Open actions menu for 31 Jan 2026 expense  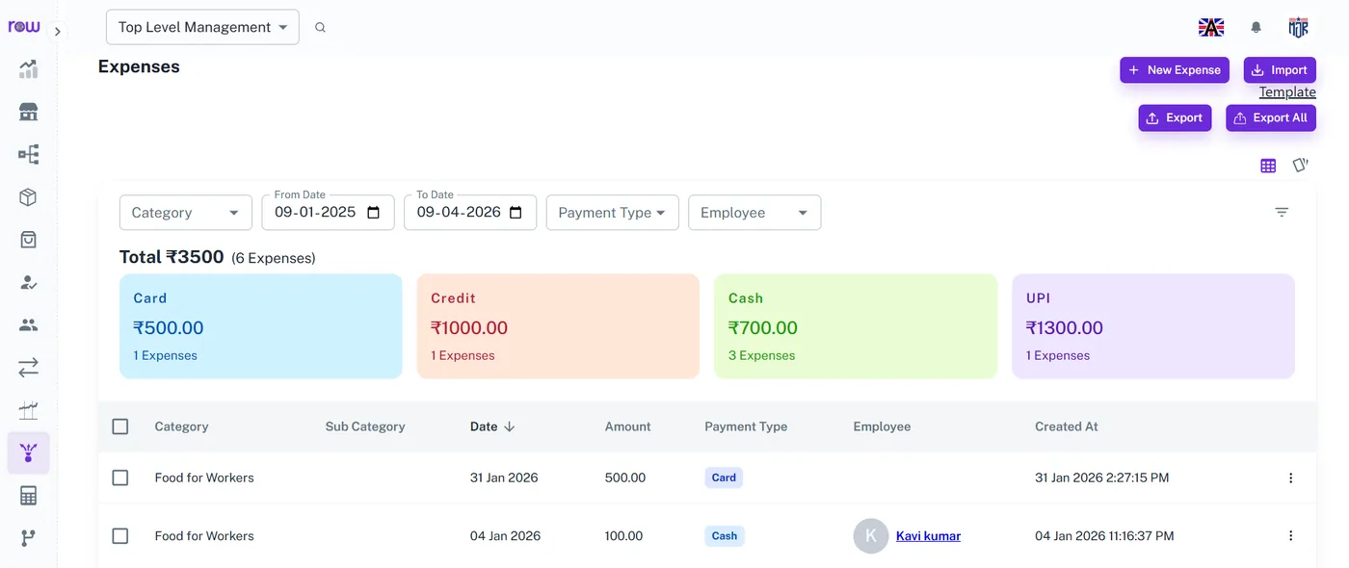pyautogui.click(x=1291, y=478)
